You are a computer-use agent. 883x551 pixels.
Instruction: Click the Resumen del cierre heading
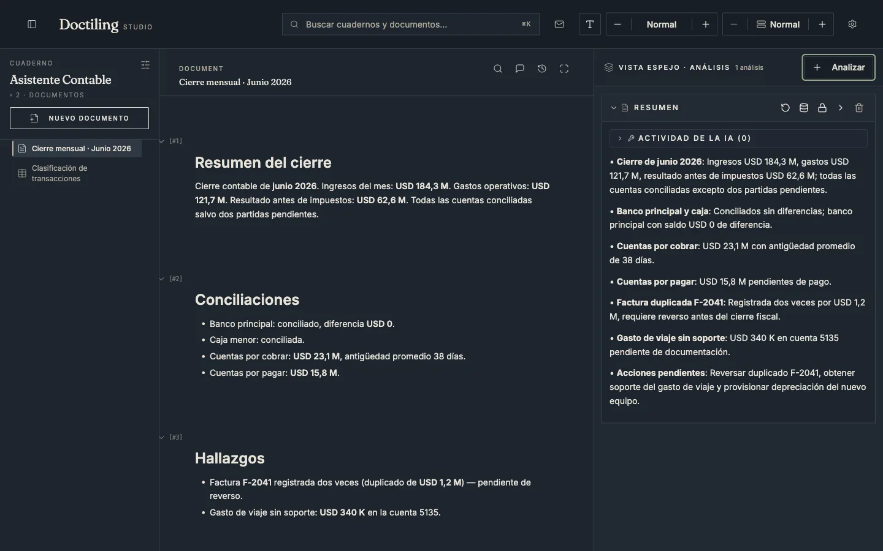(x=263, y=163)
